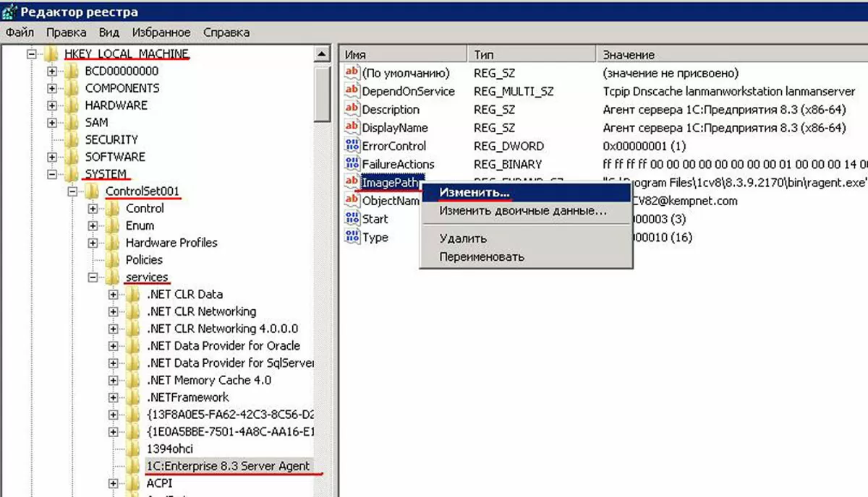Sort values by the Тип column header

532,54
